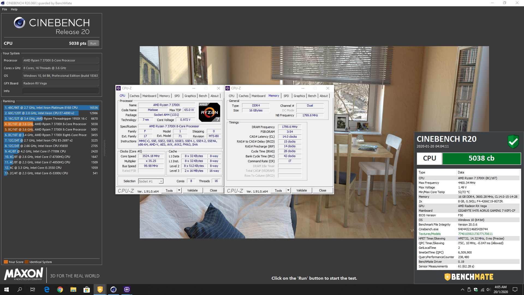The width and height of the screenshot is (524, 295).
Task: Click Close button in right CPU-Z
Action: click(323, 190)
